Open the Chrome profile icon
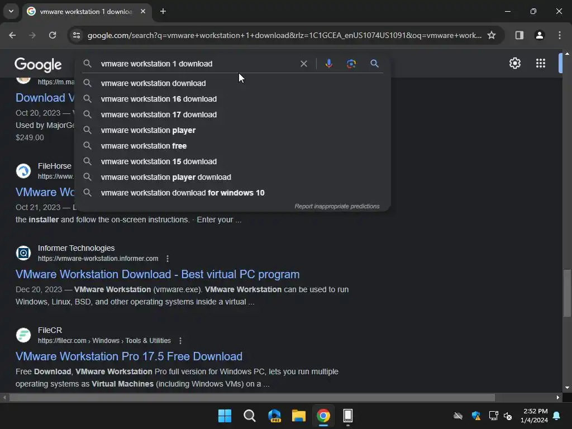Viewport: 572px width, 429px height. (x=539, y=35)
